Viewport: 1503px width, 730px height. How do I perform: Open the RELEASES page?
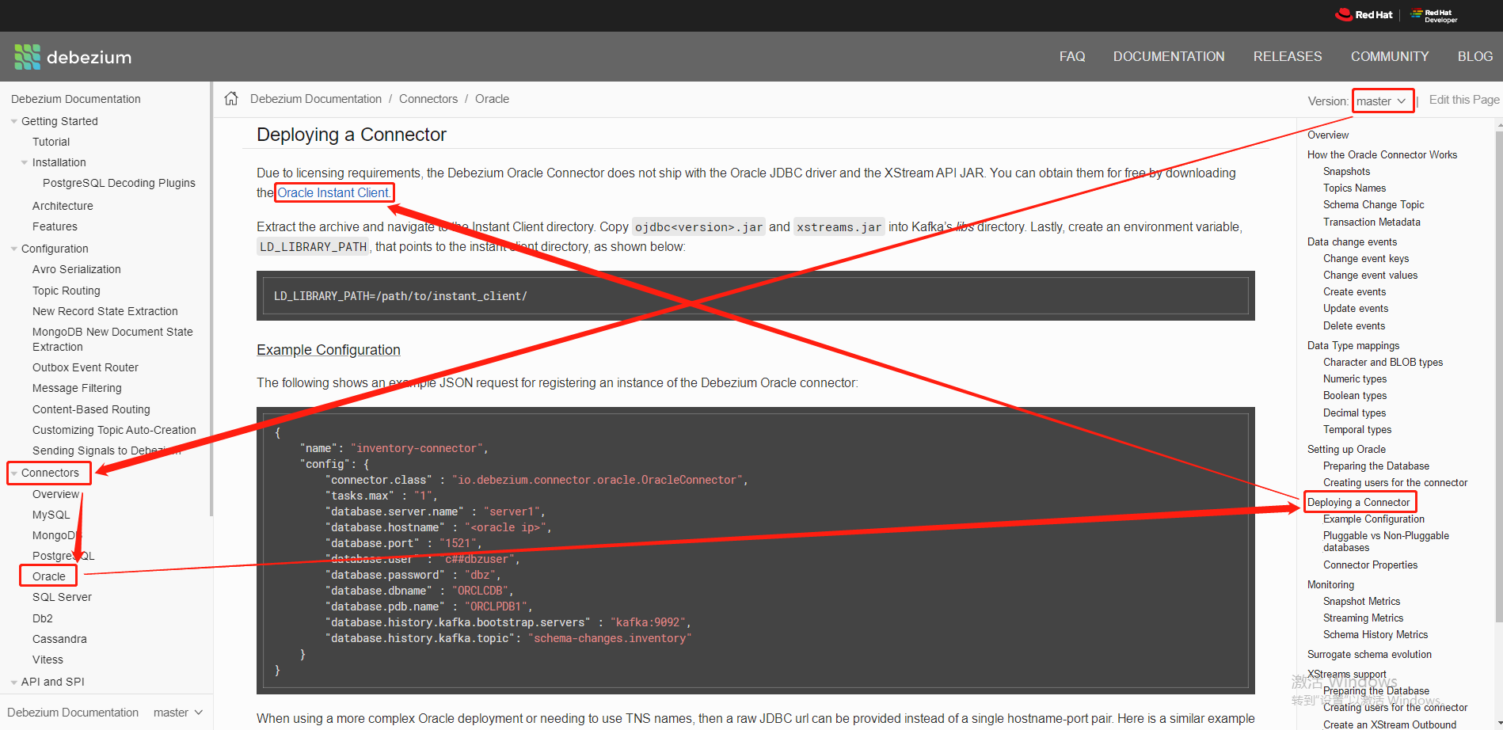(1287, 56)
